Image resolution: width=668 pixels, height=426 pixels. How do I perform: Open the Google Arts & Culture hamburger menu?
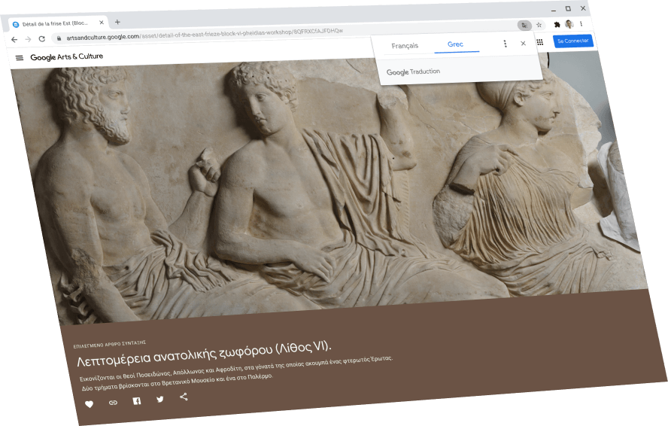(x=20, y=58)
